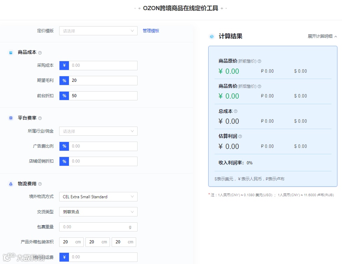Viewport: 342px width, 264px height.
Task: Click the % prefix of 前台折扣
Action: tap(64, 96)
